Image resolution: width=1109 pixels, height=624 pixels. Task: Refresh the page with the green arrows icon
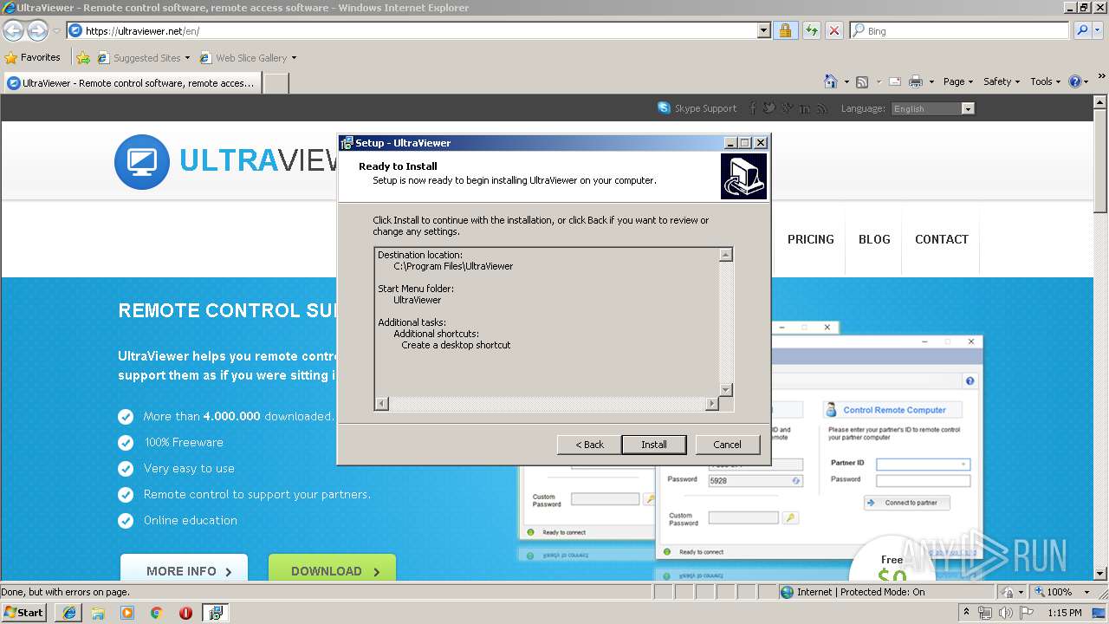click(811, 30)
